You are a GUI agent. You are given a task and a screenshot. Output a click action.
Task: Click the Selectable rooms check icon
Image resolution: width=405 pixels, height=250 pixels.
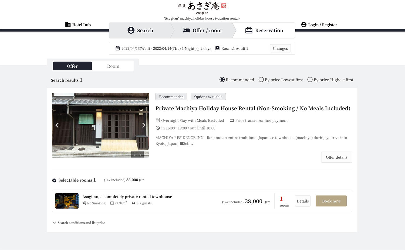54,180
